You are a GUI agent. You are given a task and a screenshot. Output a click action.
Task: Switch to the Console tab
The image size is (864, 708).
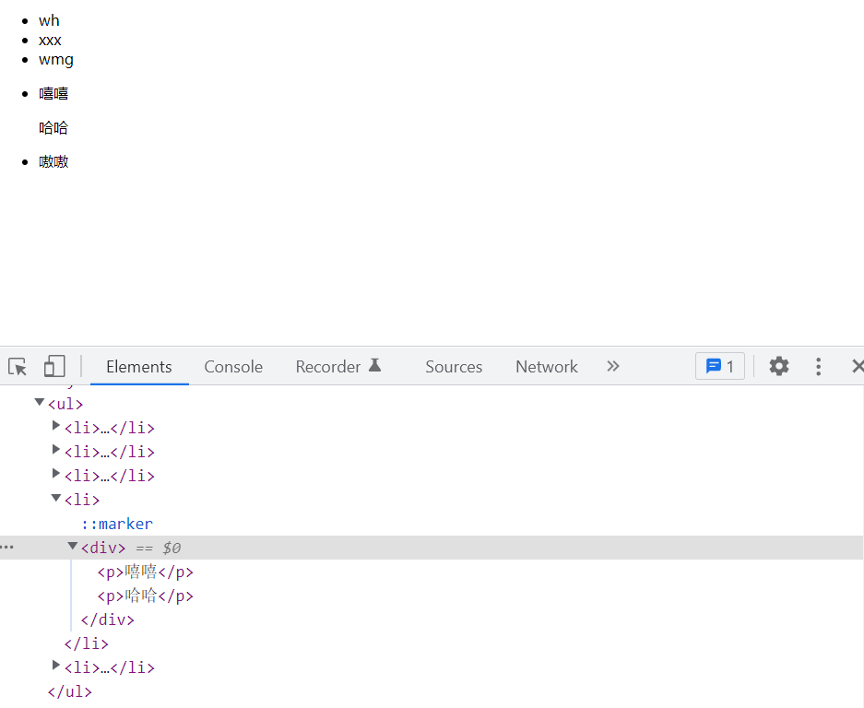click(233, 366)
